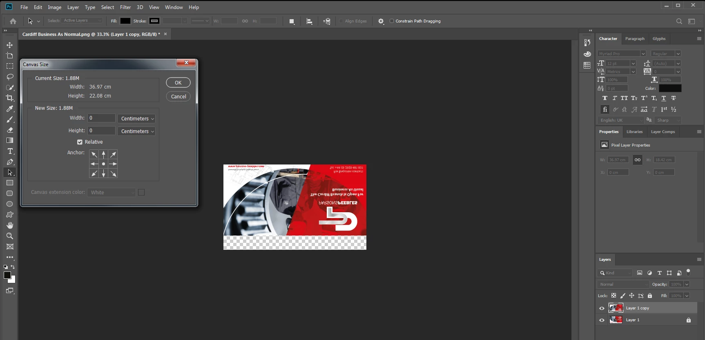Select the Zoom tool

coord(10,236)
